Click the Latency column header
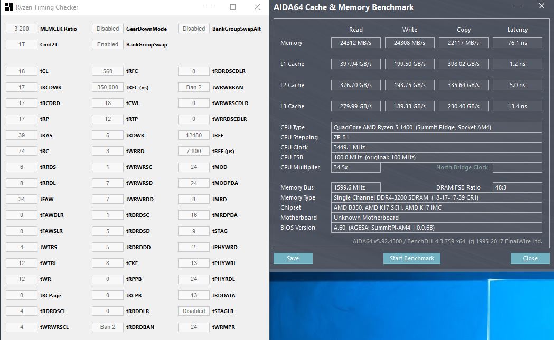The height and width of the screenshot is (340, 554). [518, 30]
